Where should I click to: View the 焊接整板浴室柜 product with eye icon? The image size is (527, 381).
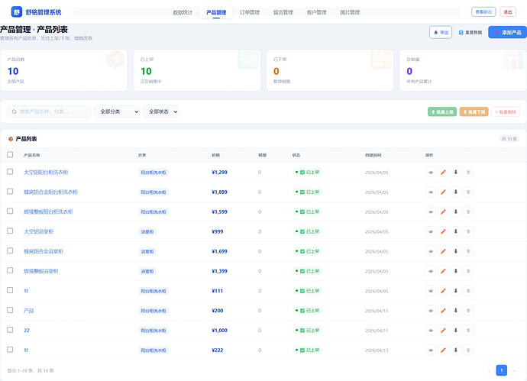[430, 271]
